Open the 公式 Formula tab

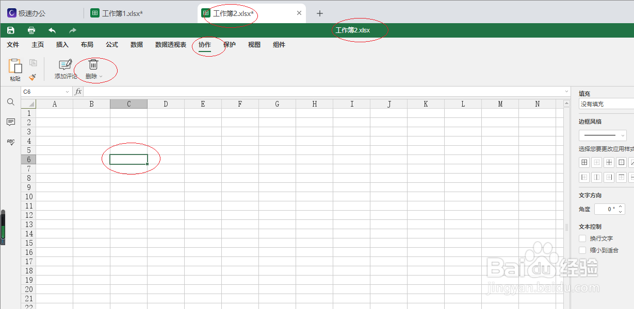pyautogui.click(x=112, y=45)
